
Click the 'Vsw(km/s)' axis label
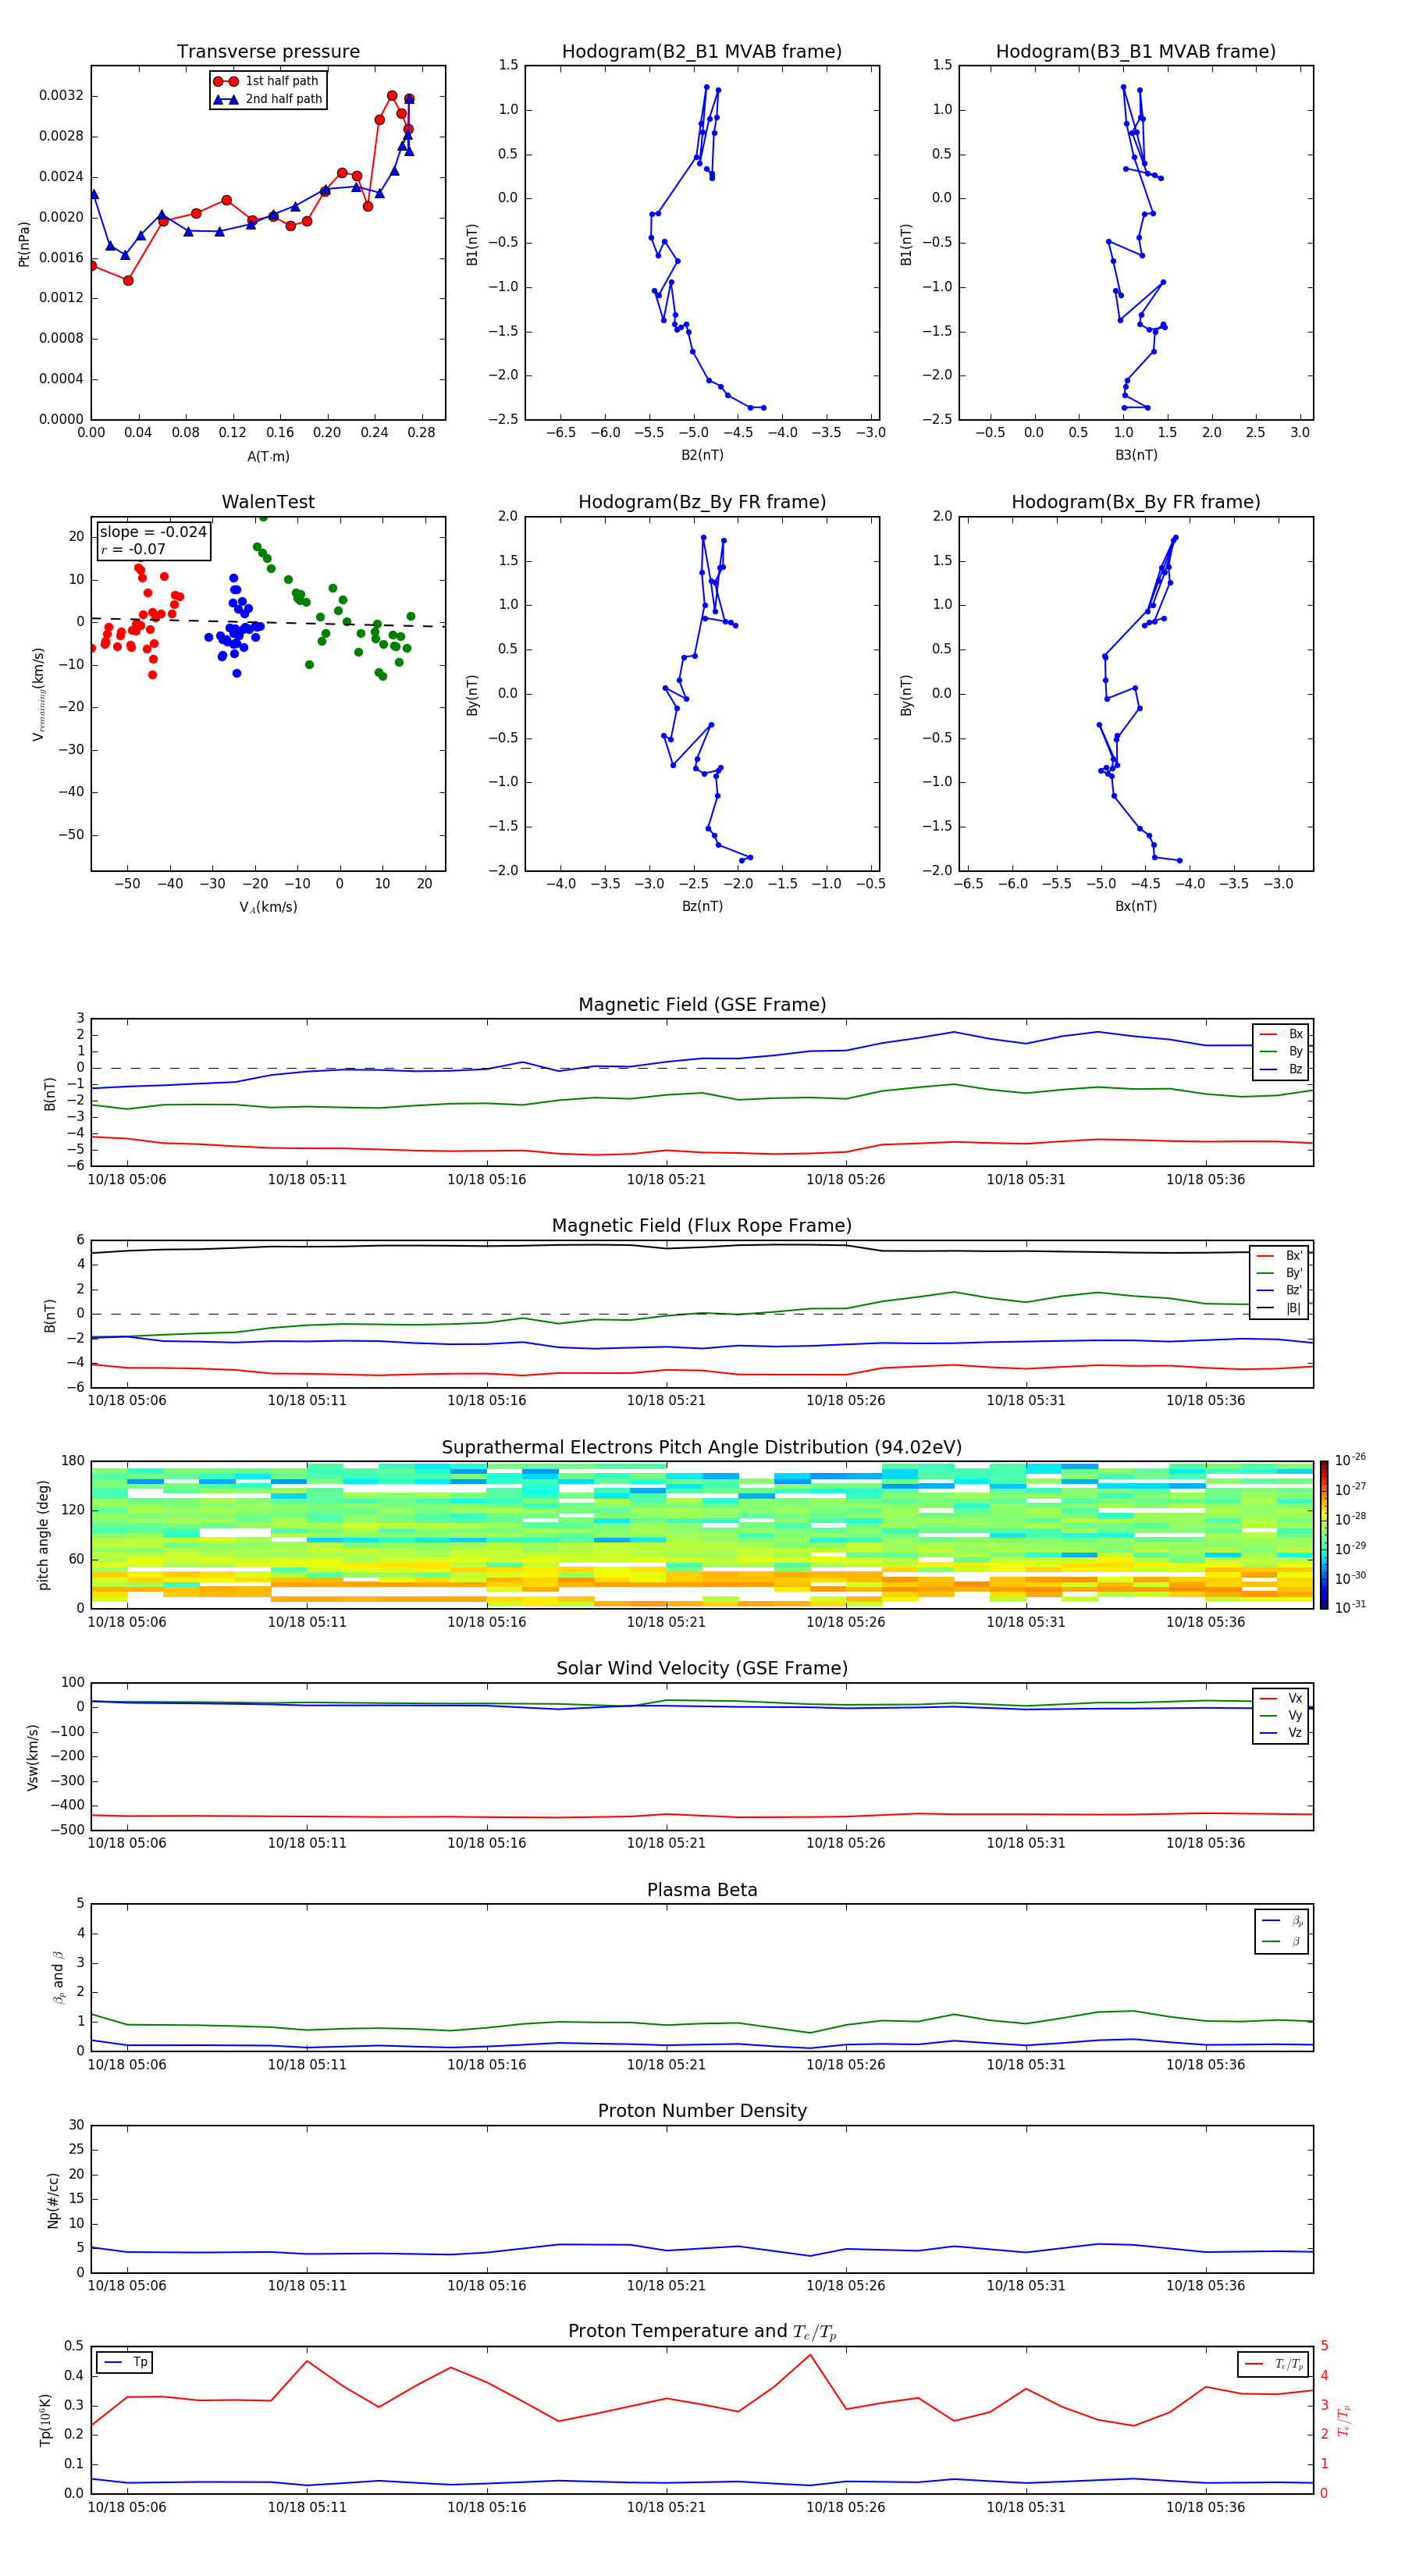click(x=33, y=1756)
